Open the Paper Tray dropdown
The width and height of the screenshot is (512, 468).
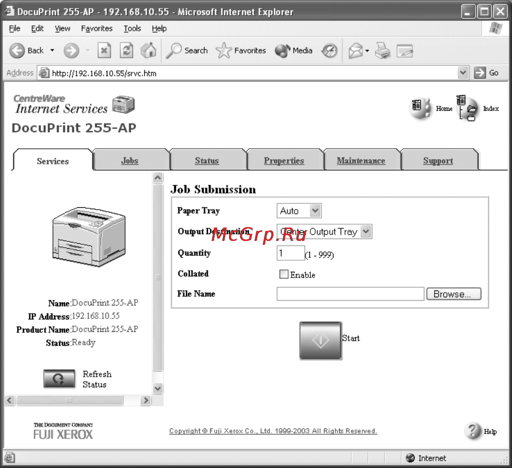pyautogui.click(x=299, y=211)
